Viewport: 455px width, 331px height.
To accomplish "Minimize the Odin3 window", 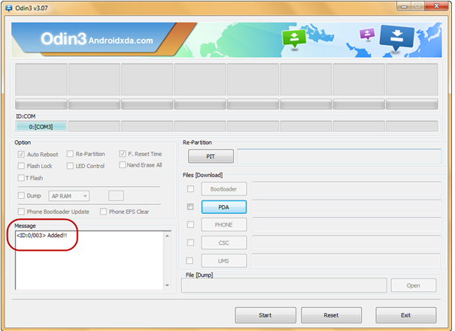I will 404,6.
